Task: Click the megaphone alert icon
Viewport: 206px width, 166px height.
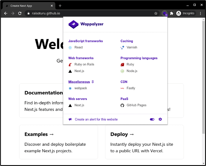Action: pyautogui.click(x=70, y=119)
